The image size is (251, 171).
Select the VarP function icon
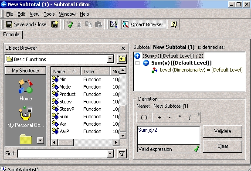(55, 131)
